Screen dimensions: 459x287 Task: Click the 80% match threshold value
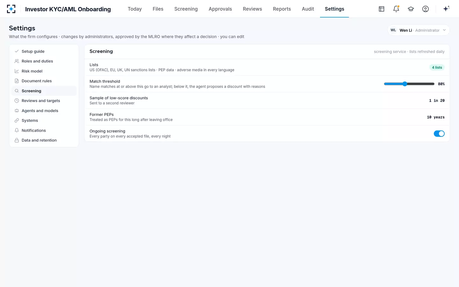(441, 84)
